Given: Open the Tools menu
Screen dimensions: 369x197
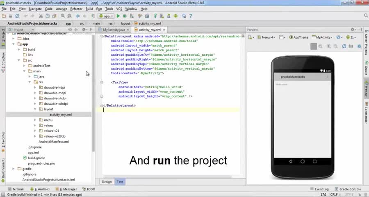Looking at the screenshot, I should click(109, 9).
